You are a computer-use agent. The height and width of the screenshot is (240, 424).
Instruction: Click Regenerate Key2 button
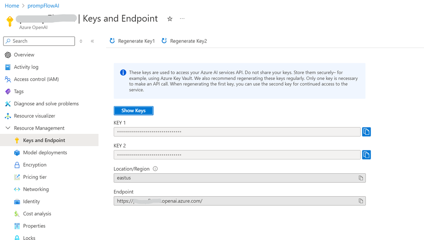click(184, 41)
